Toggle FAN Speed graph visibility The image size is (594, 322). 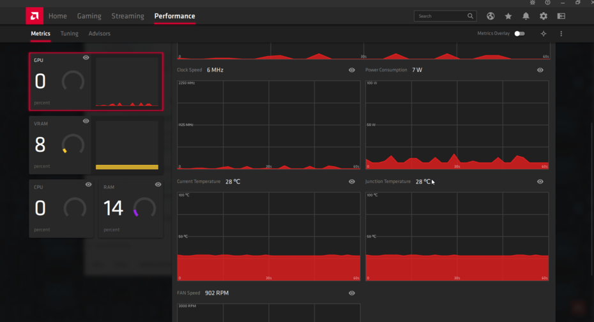pyautogui.click(x=352, y=293)
